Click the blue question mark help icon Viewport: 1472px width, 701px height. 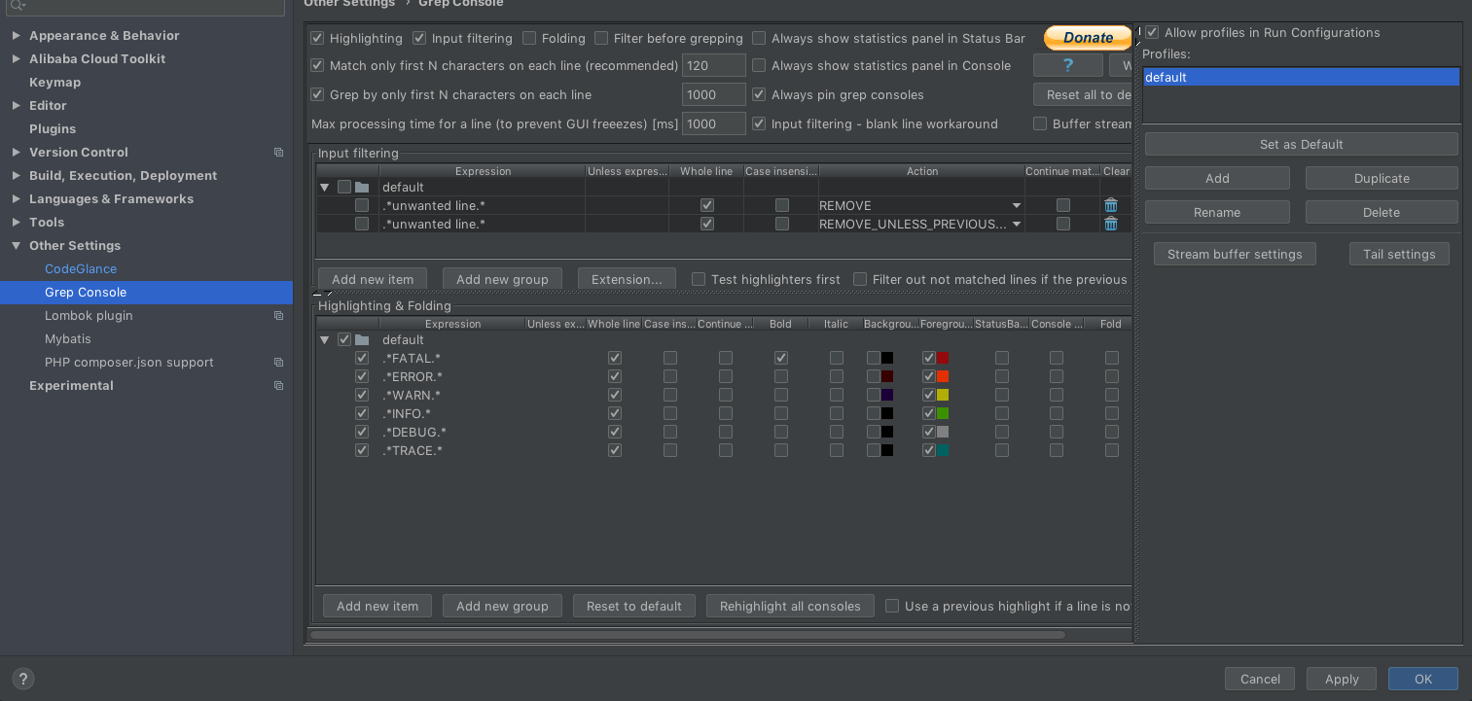pos(1067,65)
